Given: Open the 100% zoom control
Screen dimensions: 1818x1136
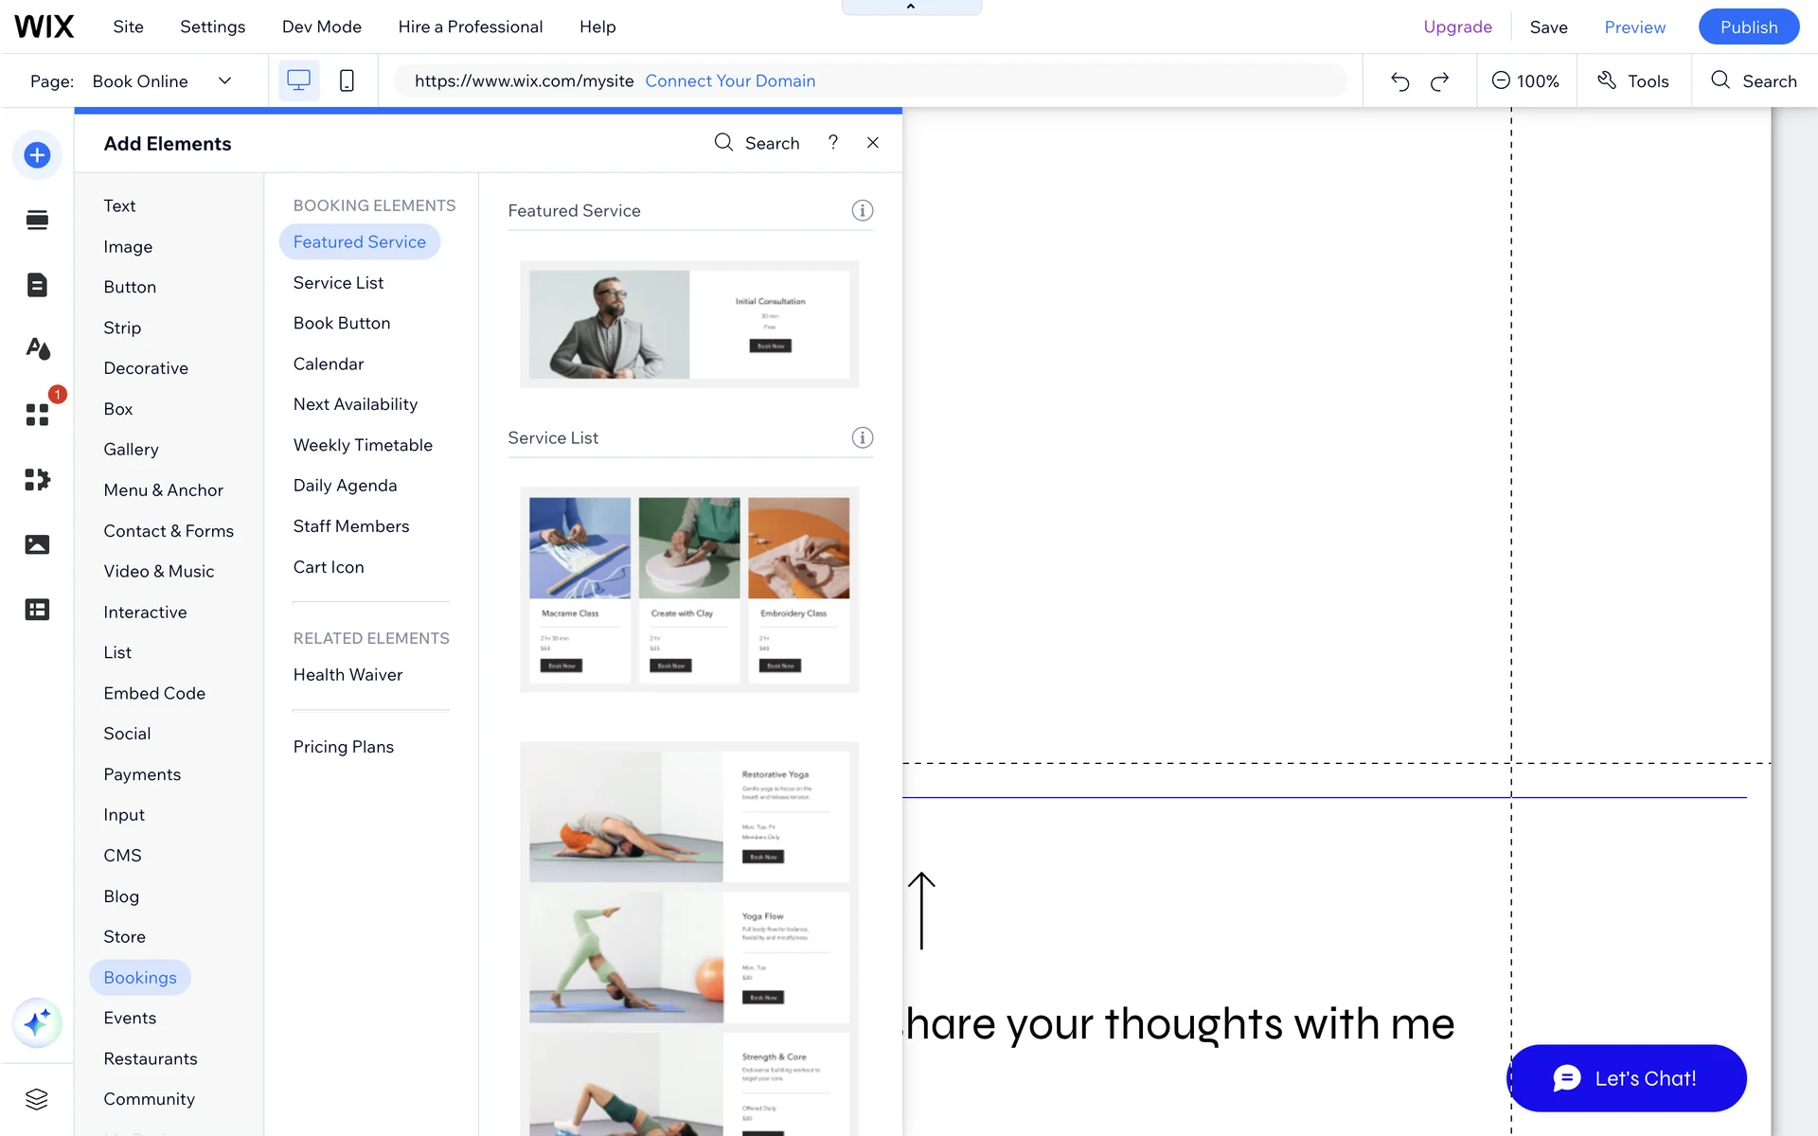Looking at the screenshot, I should click(1525, 81).
